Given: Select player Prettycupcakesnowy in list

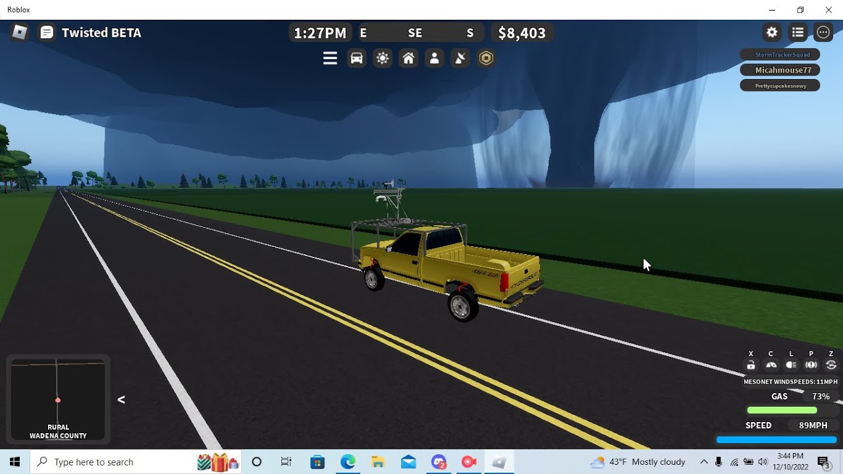Looking at the screenshot, I should (780, 86).
